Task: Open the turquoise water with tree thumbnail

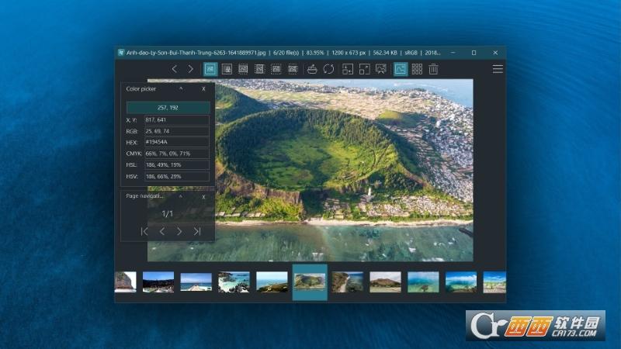Action: pyautogui.click(x=423, y=282)
